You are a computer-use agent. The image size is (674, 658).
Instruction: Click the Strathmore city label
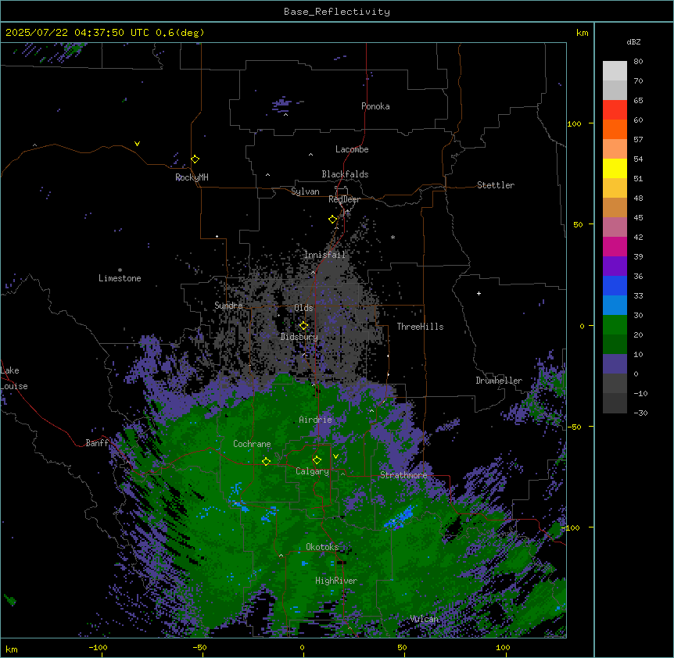[x=403, y=475]
